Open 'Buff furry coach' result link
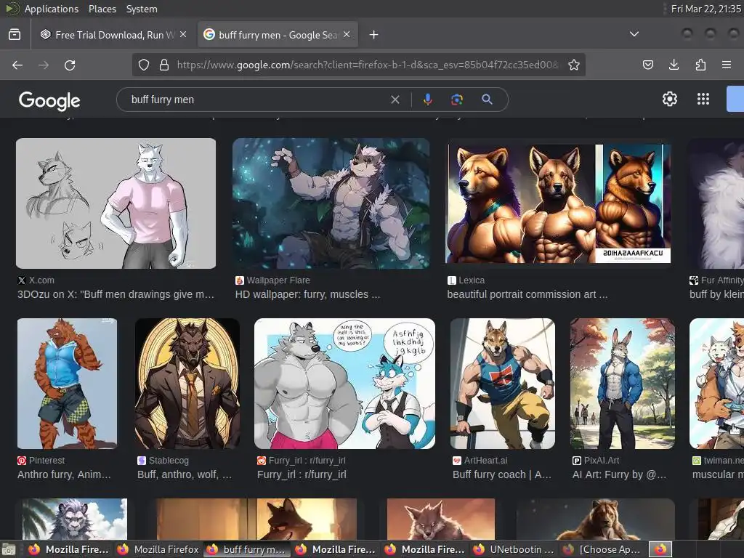Screen dimensions: 744x558 tap(502, 474)
